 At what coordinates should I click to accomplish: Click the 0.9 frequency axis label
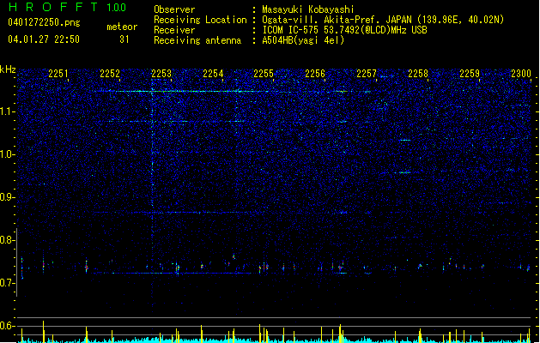click(7, 197)
